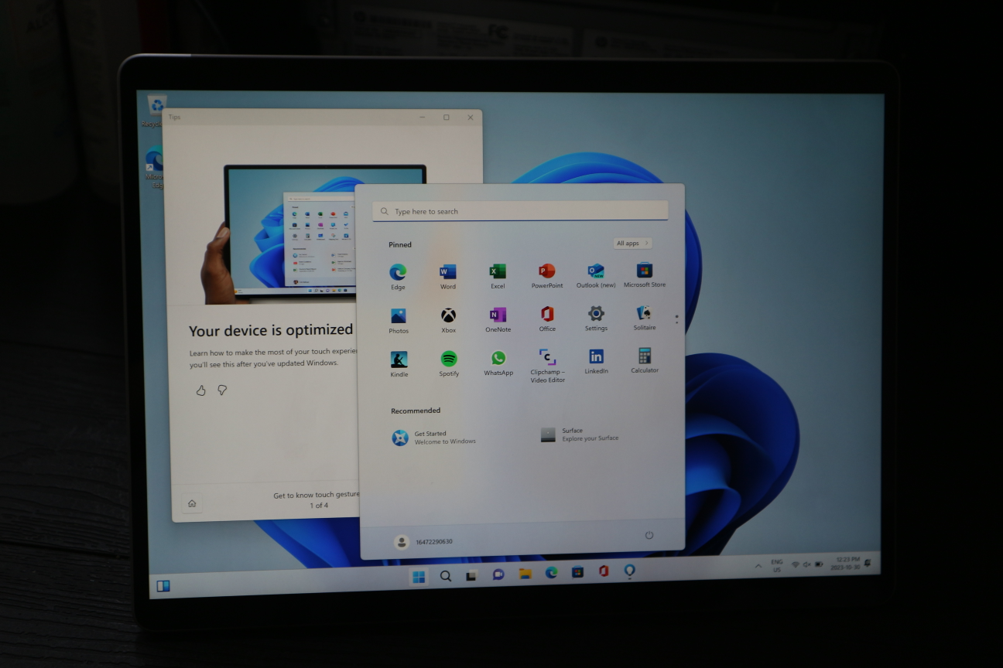Screen dimensions: 1003x668
Task: Go to the Tips home page
Action: tap(192, 503)
